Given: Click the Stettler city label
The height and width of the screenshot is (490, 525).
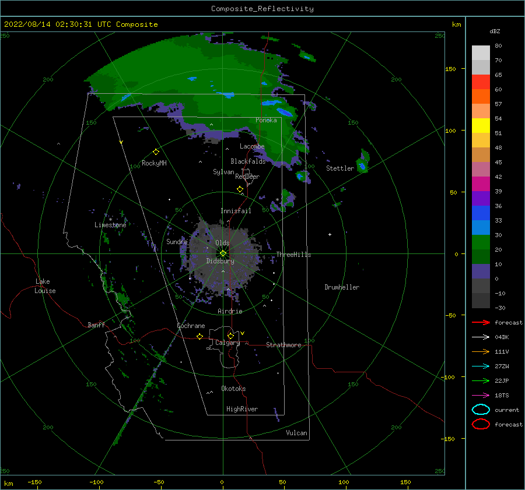Looking at the screenshot, I should [340, 168].
